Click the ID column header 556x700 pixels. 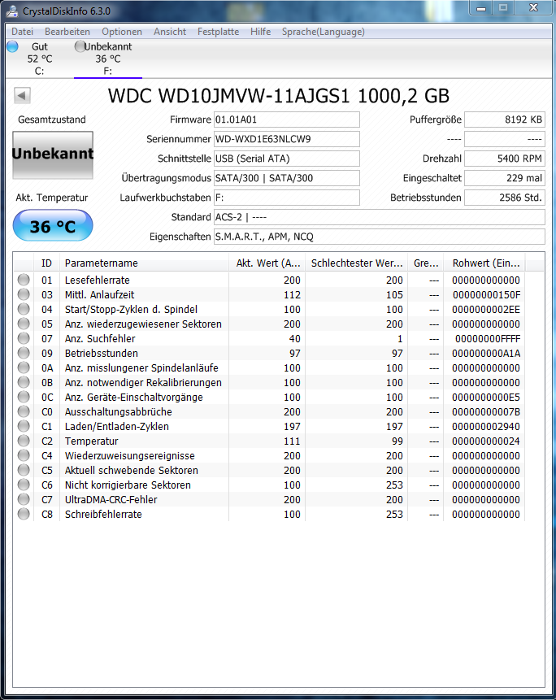[46, 263]
